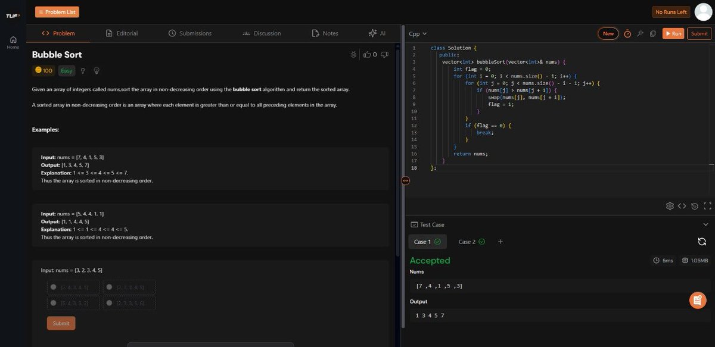Submit the solution in editor toolbar
The image size is (715, 347).
point(699,33)
